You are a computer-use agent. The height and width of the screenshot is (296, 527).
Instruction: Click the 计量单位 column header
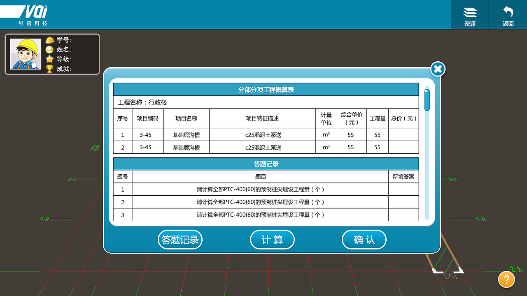point(326,118)
